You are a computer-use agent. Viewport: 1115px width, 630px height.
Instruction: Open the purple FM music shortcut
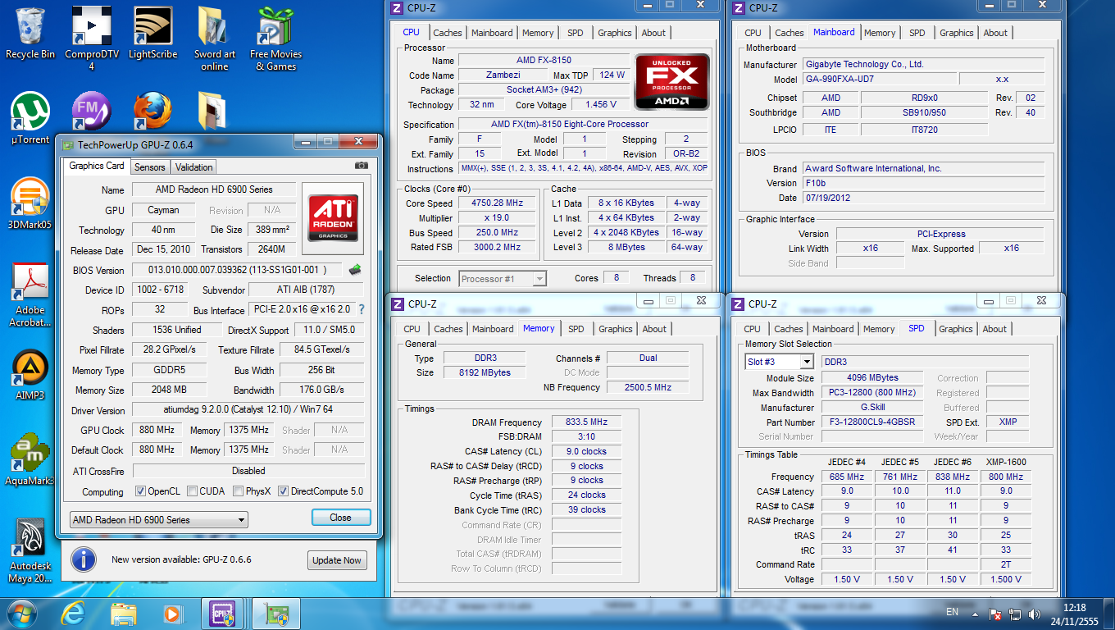click(90, 110)
